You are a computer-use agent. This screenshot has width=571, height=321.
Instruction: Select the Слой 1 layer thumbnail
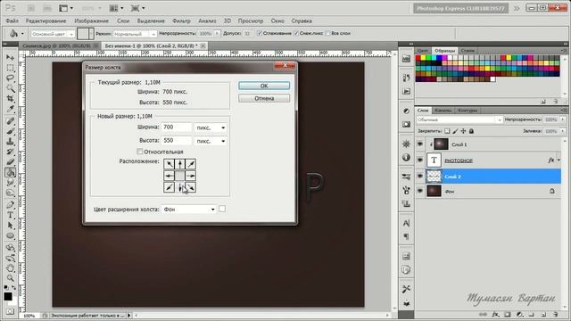point(441,144)
